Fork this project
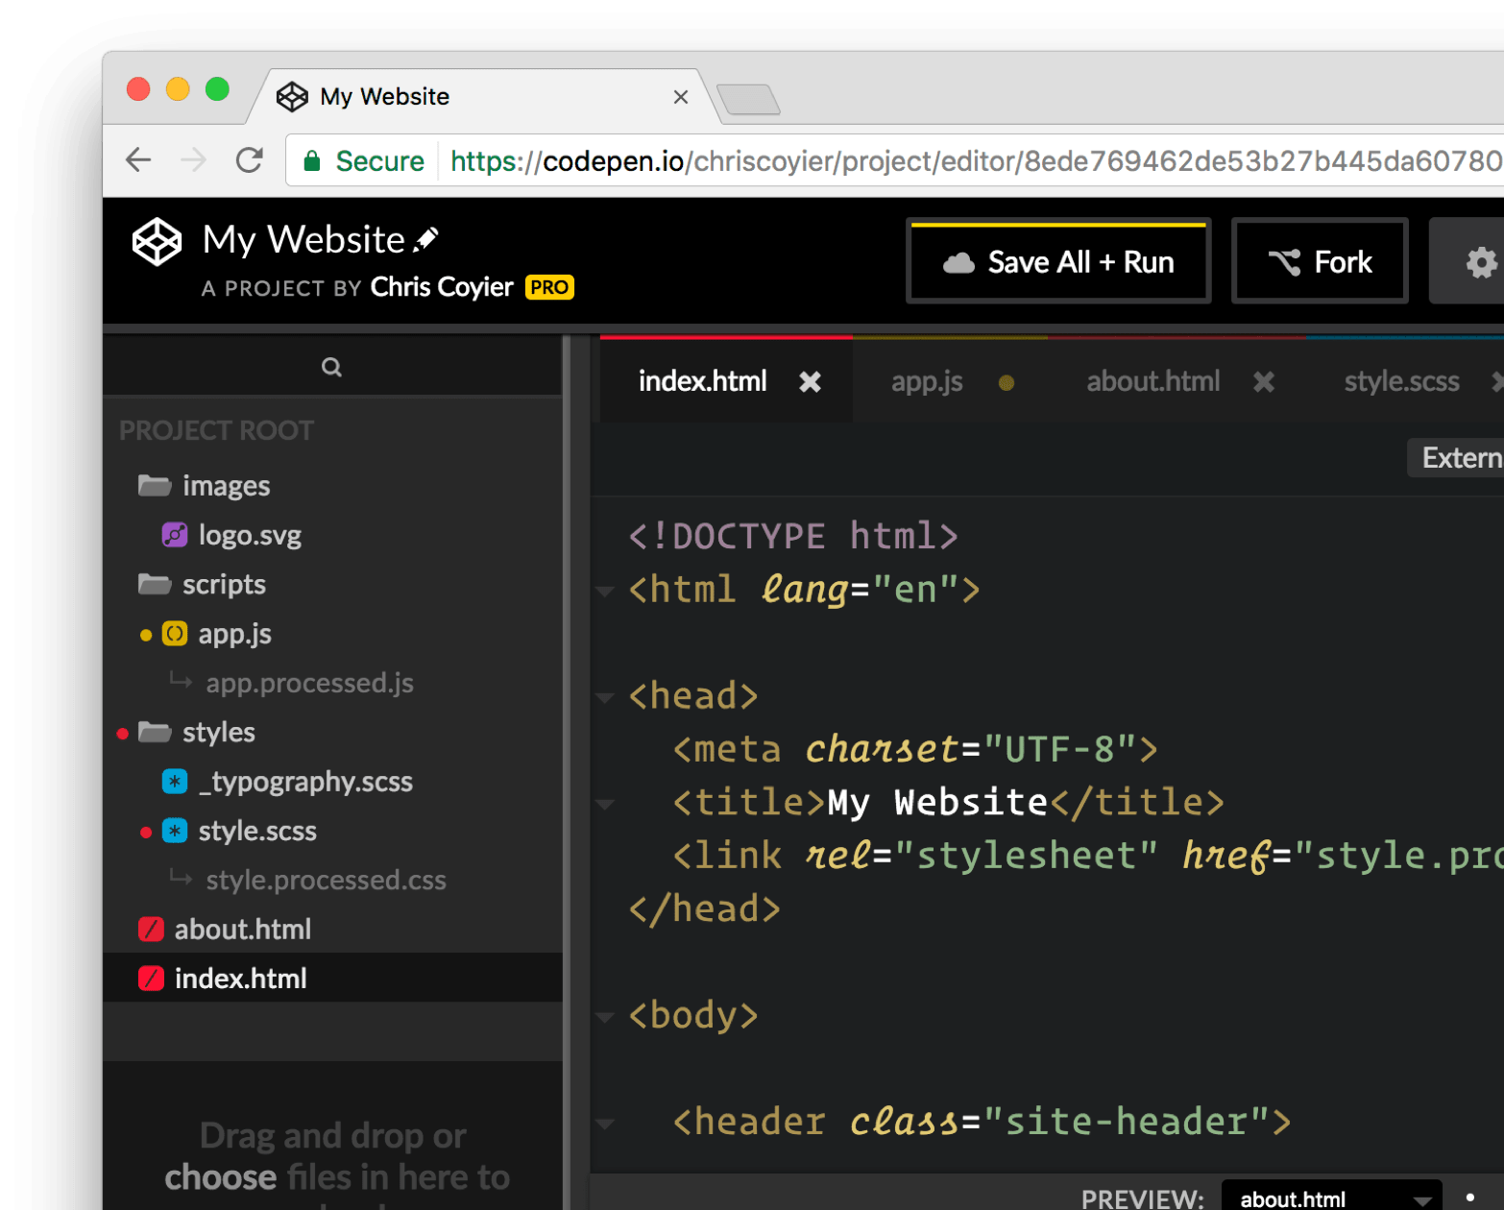Viewport: 1504px width, 1210px height. point(1320,261)
